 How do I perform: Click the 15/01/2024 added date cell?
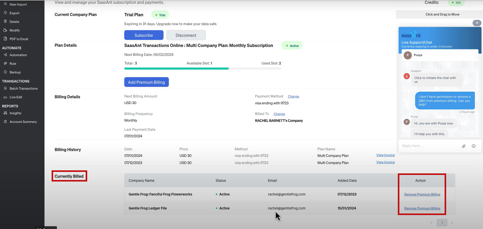(347, 208)
